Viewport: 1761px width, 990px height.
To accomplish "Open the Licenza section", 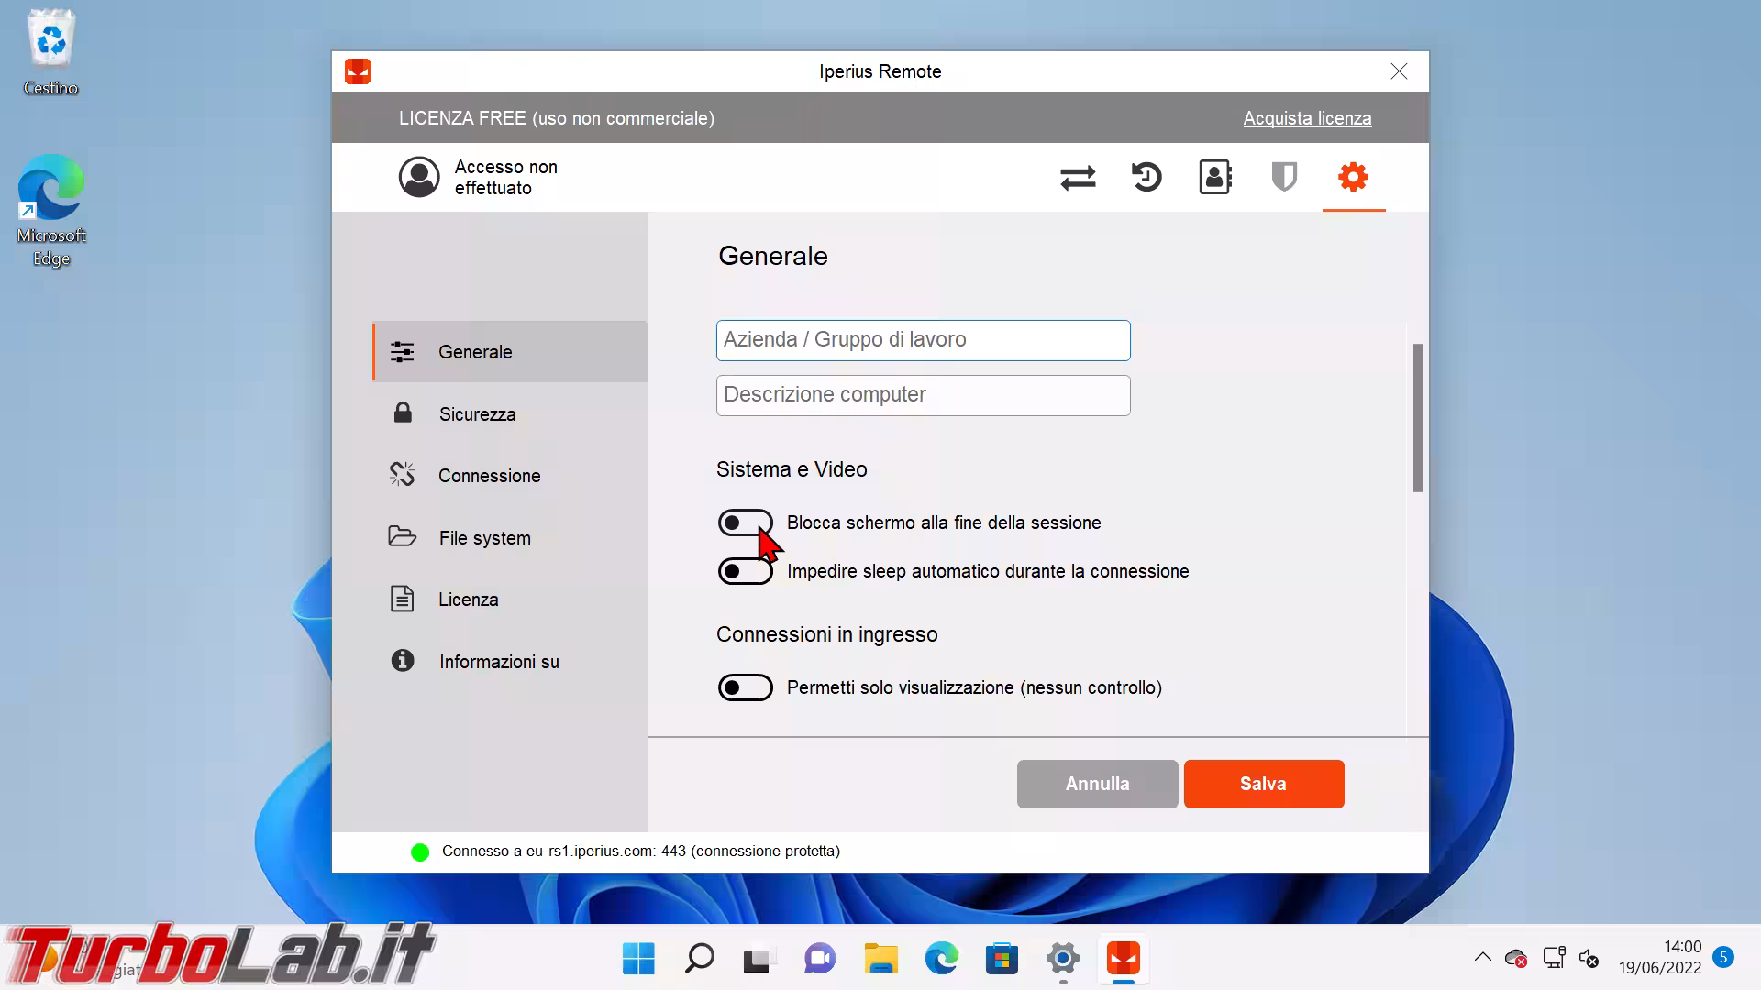I will [468, 599].
